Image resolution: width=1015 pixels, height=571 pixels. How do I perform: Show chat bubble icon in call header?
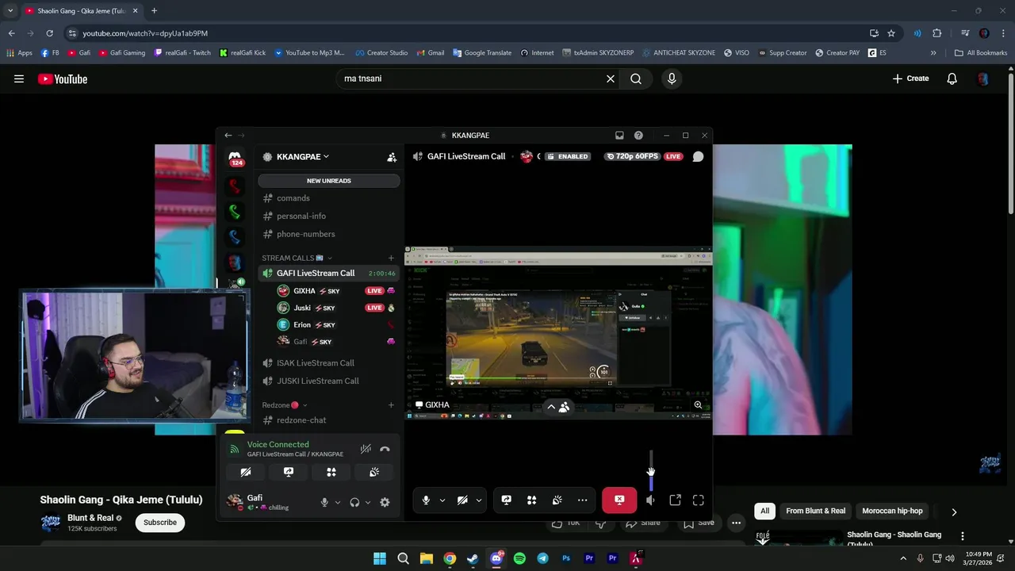[x=698, y=156]
